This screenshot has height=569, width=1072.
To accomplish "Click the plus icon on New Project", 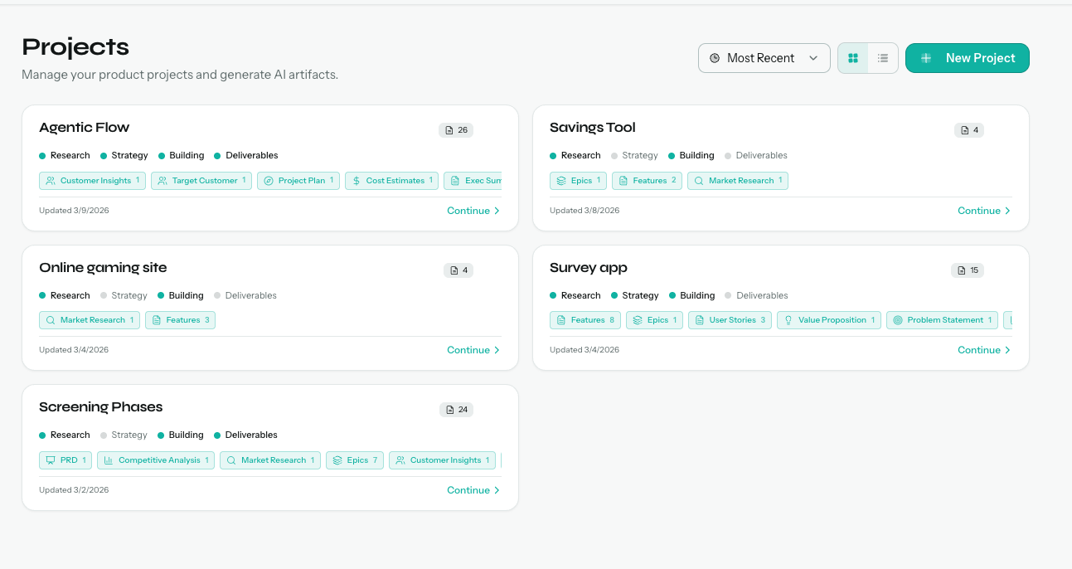I will (x=926, y=58).
